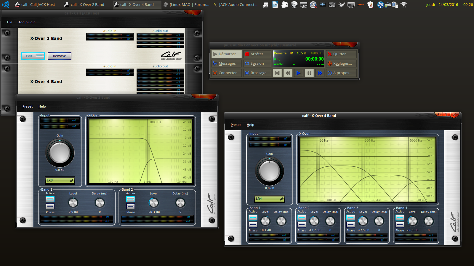Stop JACK server with Arrêter

[257, 54]
